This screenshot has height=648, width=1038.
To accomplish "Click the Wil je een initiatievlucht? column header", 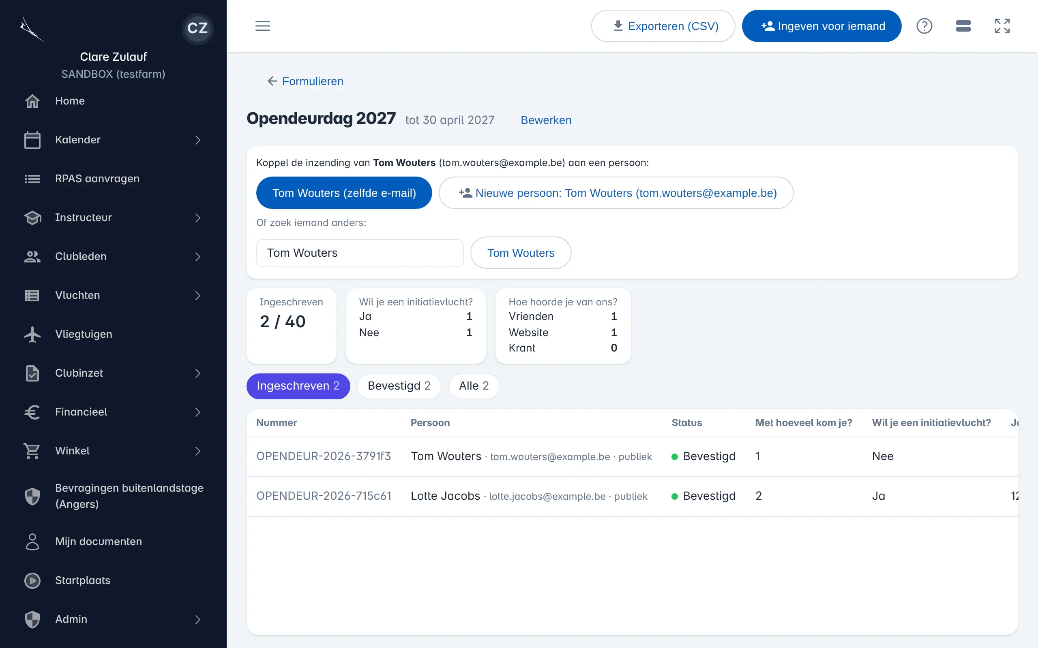I will [x=931, y=423].
